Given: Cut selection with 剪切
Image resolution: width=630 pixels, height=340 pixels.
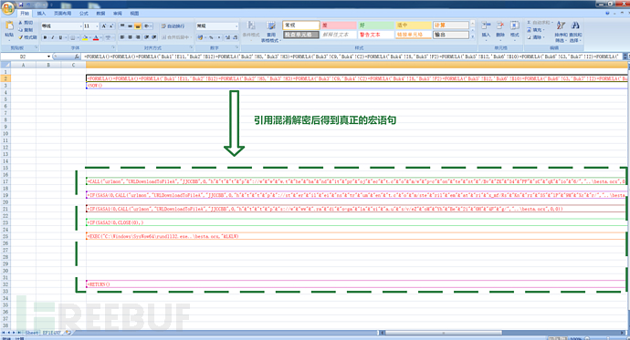Looking at the screenshot, I should [26, 23].
